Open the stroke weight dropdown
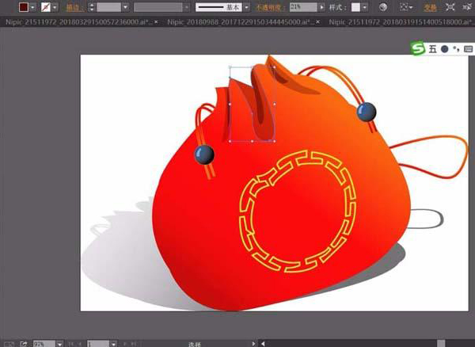This screenshot has height=347, width=475. click(126, 6)
